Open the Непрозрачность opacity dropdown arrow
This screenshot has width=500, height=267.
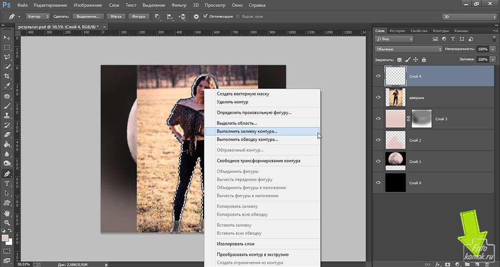(494, 49)
